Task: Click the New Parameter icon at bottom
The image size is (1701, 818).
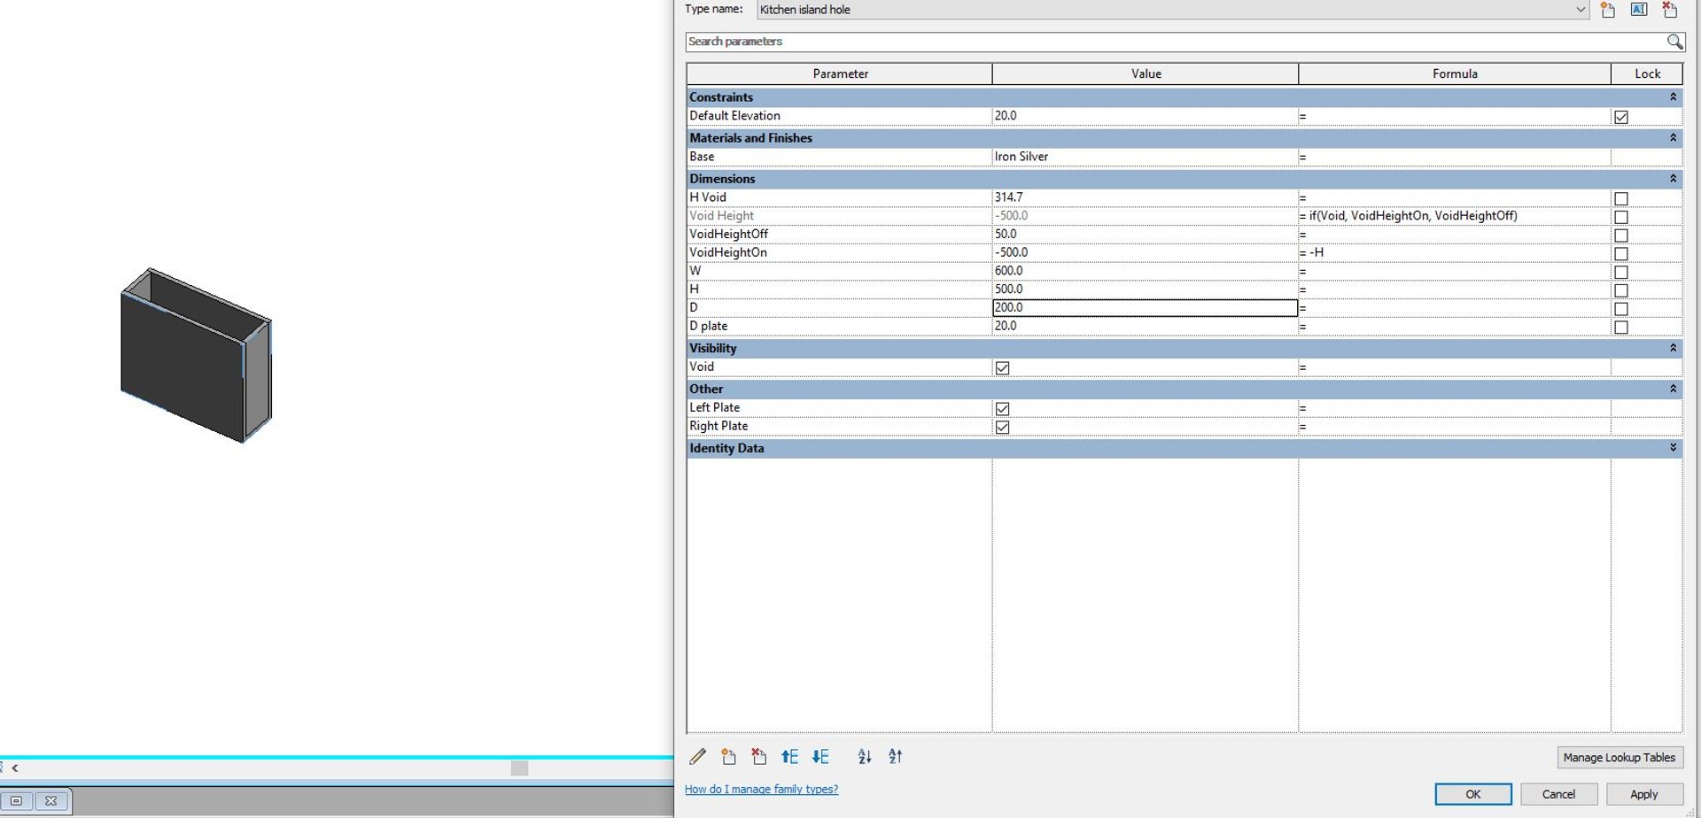Action: pos(728,756)
